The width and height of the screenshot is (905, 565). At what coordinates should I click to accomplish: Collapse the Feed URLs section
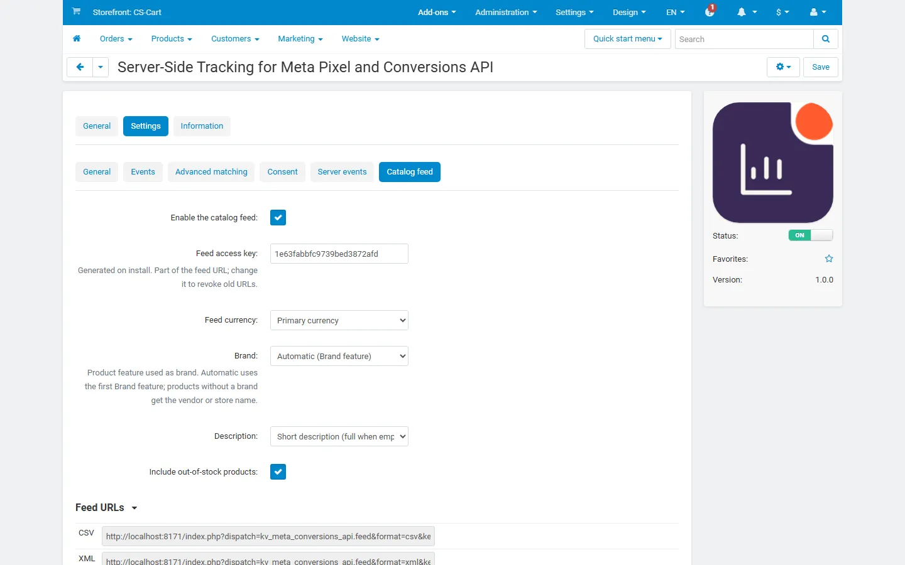coord(106,507)
